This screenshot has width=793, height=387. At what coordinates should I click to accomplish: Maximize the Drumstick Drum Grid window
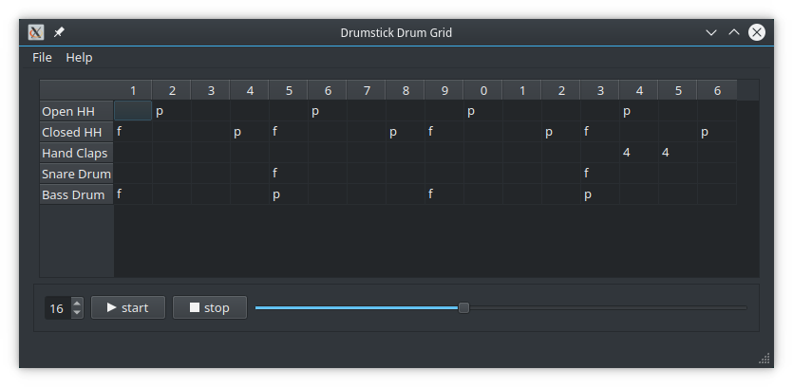[733, 32]
